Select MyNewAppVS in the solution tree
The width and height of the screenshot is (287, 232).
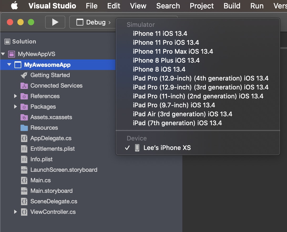click(37, 54)
